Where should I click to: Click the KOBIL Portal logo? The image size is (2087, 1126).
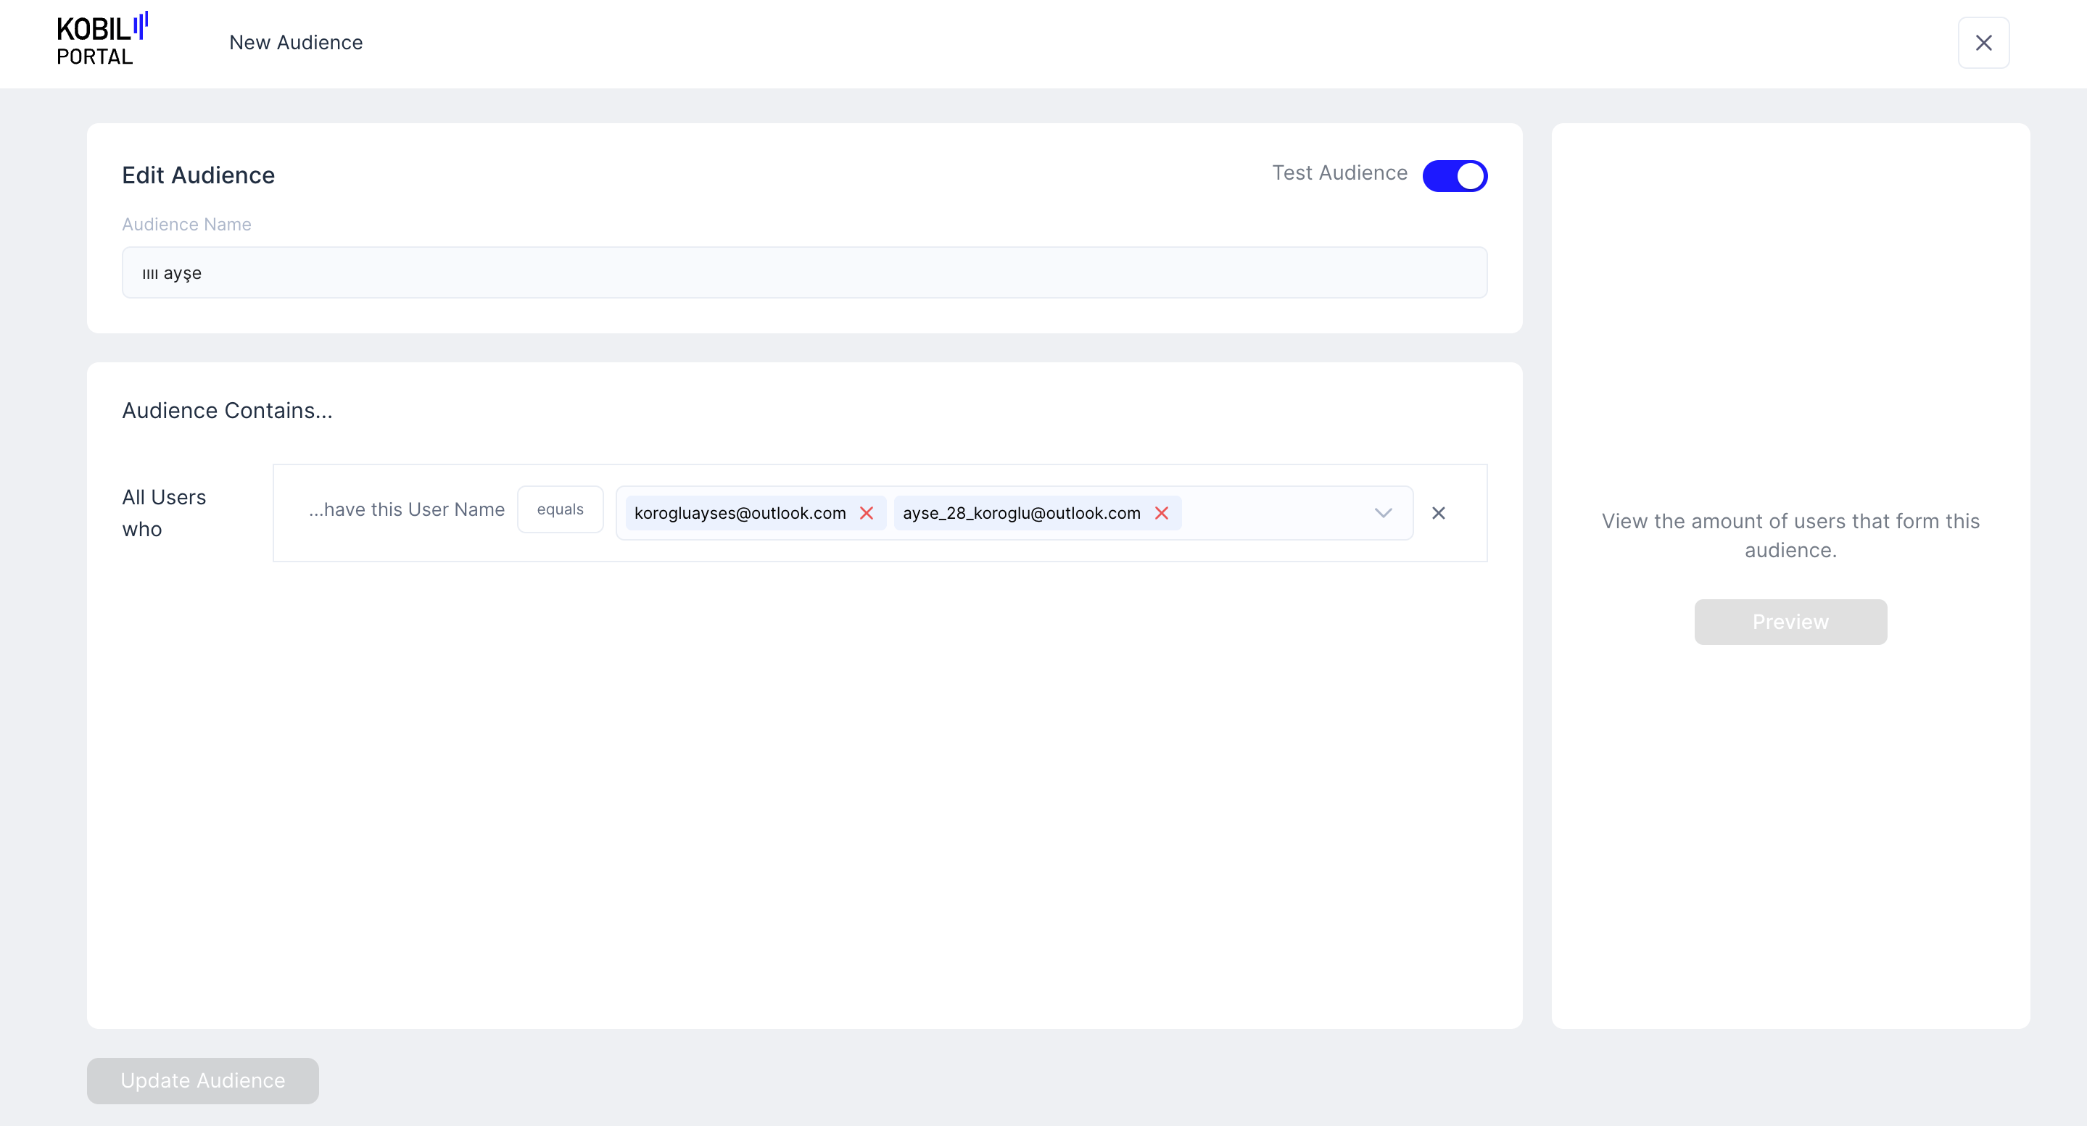pyautogui.click(x=102, y=40)
